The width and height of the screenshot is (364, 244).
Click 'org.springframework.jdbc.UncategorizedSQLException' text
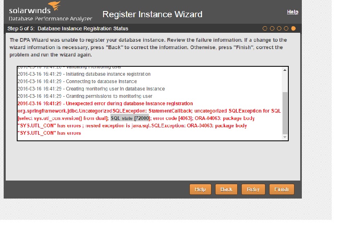click(82, 111)
